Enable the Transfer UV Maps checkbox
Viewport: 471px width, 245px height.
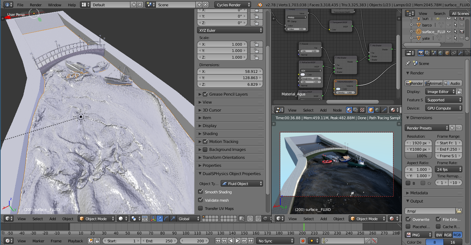coord(200,208)
